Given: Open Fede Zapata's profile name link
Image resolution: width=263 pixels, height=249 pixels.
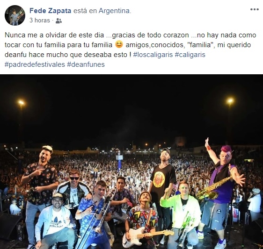Looking at the screenshot, I should (x=51, y=11).
